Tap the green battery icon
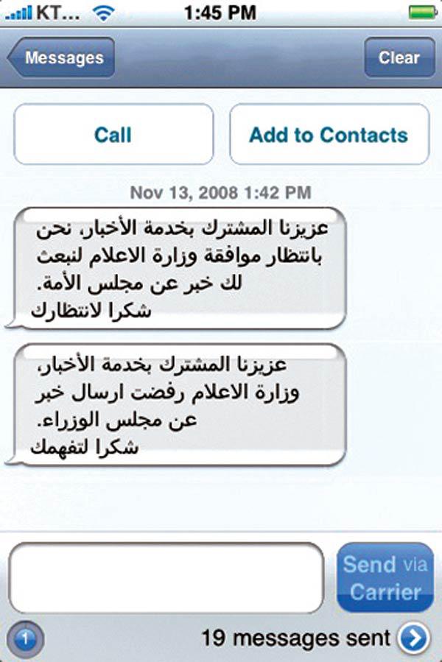Screen dimensions: 442x662 tap(421, 12)
